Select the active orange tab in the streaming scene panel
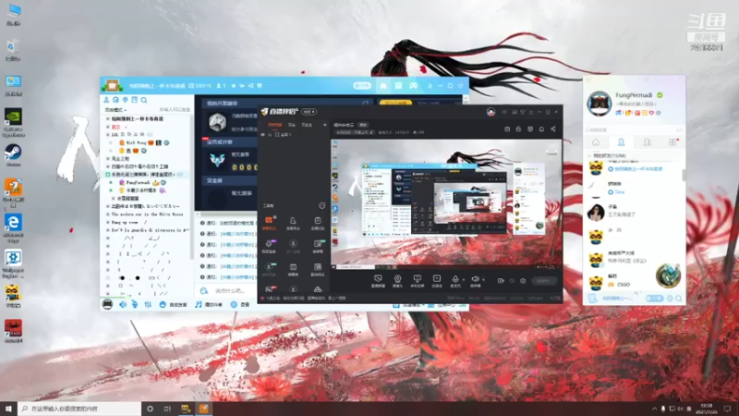This screenshot has width=739, height=416. point(274,125)
